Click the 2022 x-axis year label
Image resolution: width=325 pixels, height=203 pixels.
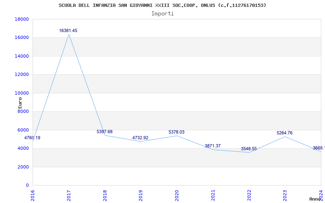pos(249,196)
